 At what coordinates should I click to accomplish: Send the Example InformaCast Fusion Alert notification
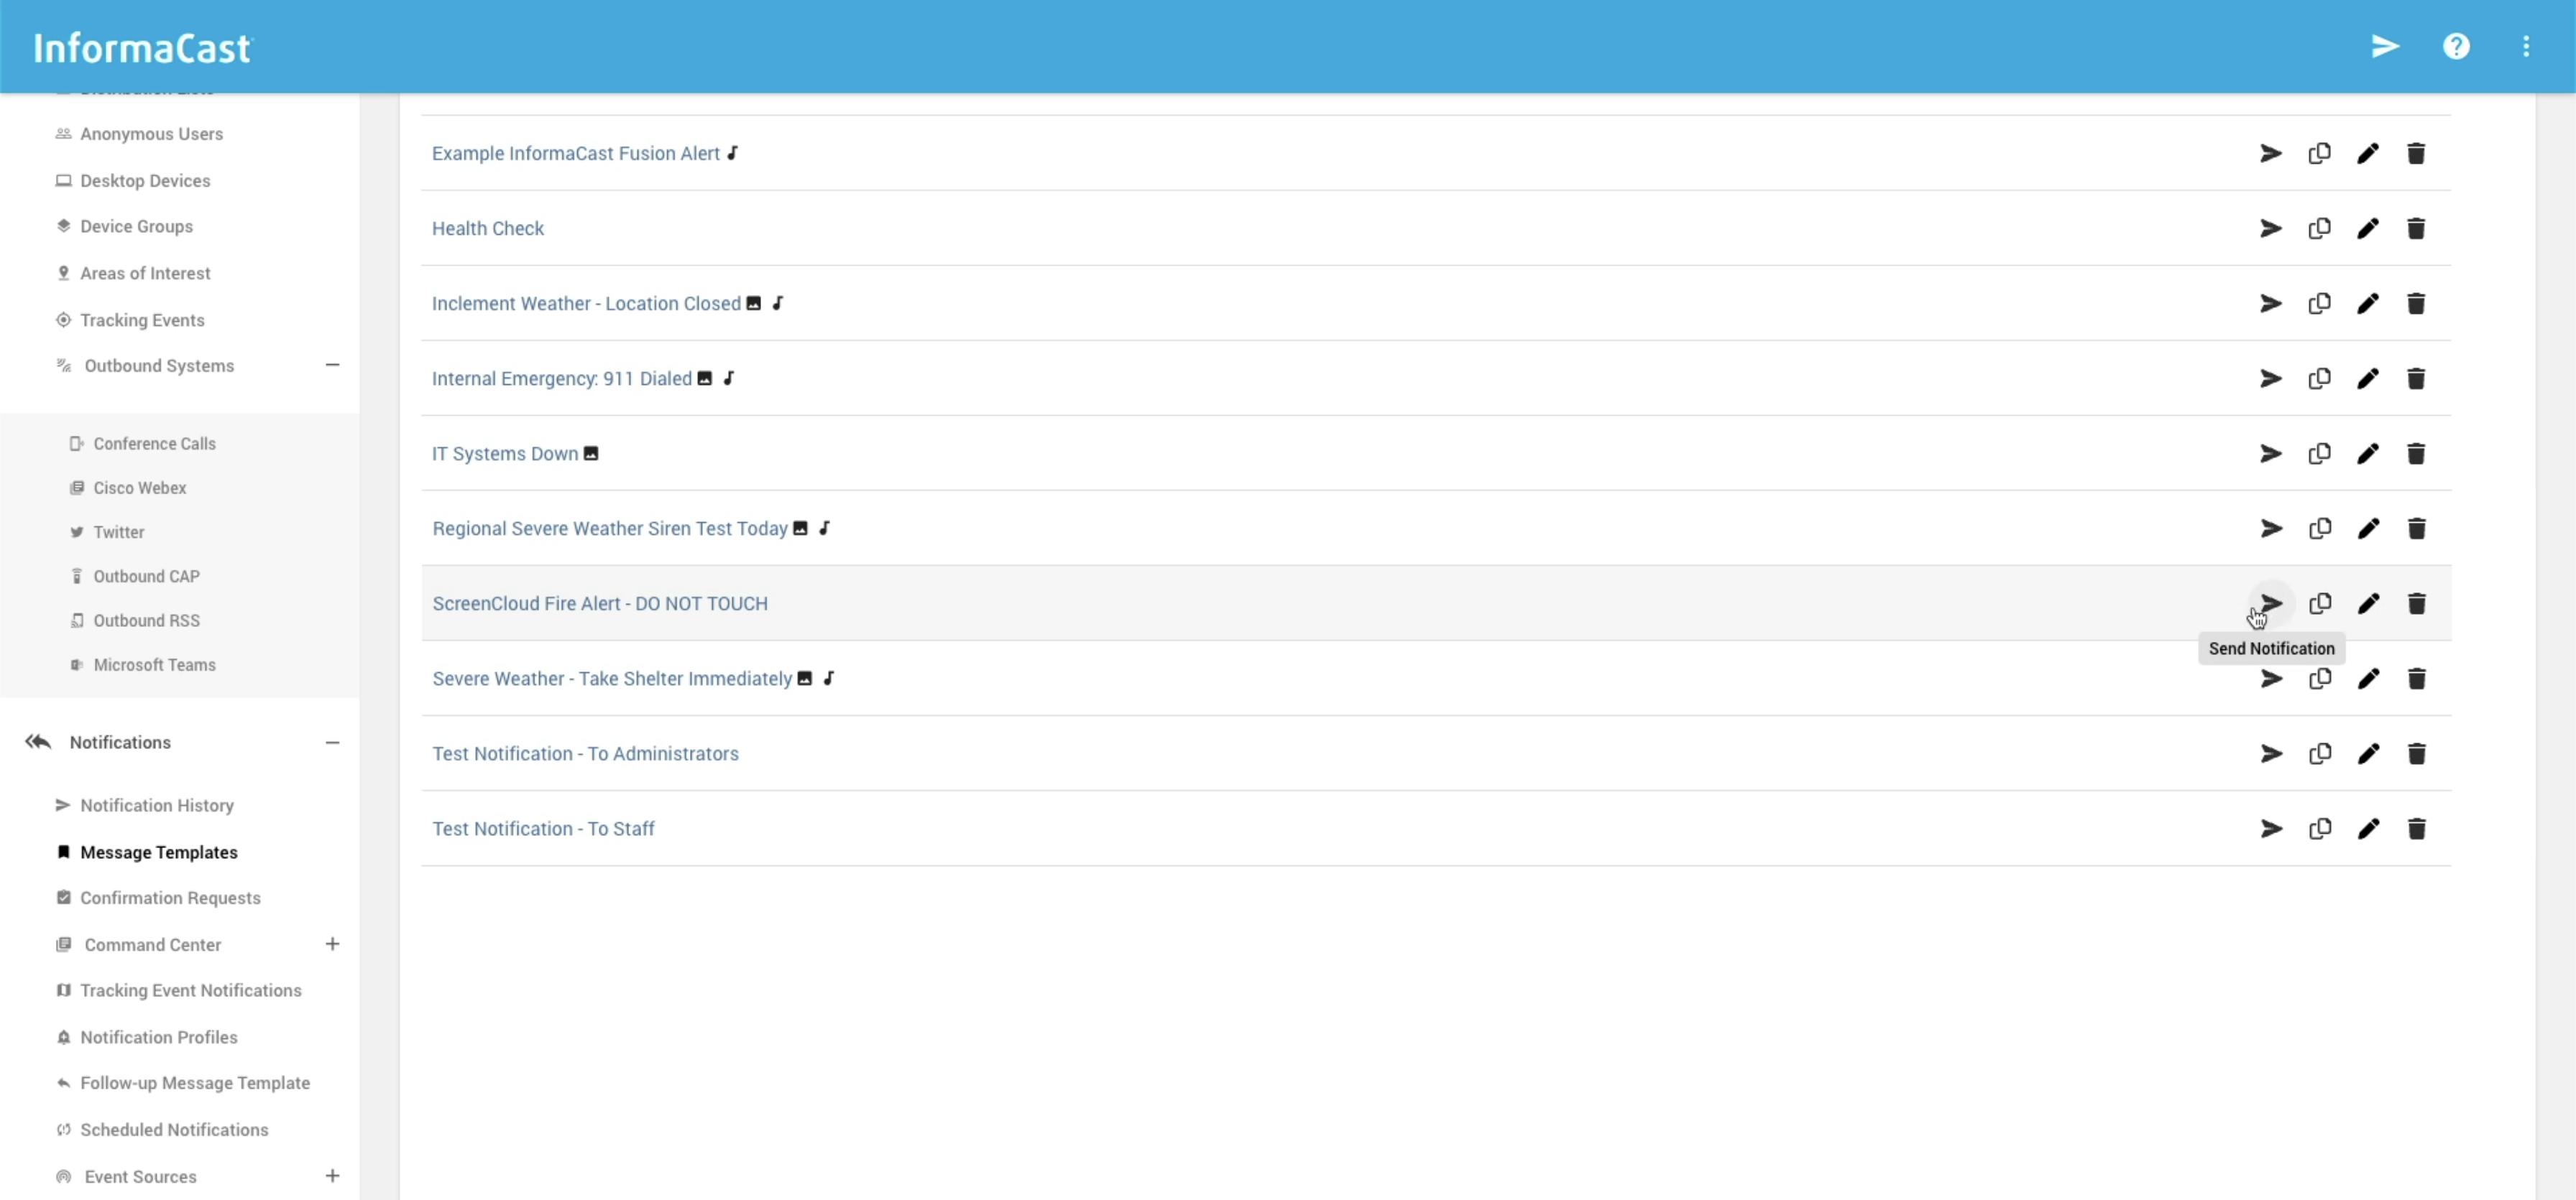(2271, 154)
